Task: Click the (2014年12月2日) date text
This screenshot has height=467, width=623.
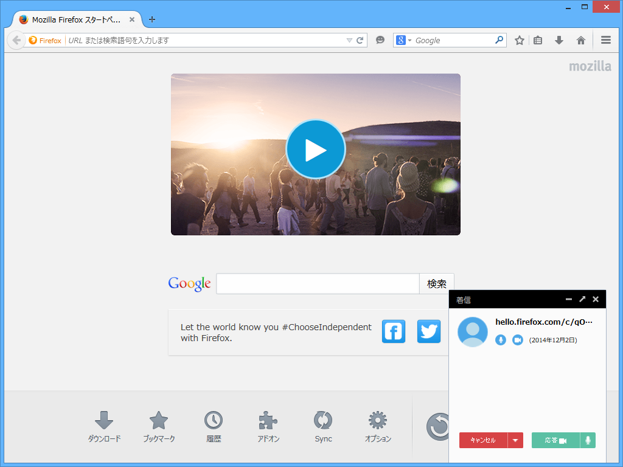Action: [x=553, y=340]
